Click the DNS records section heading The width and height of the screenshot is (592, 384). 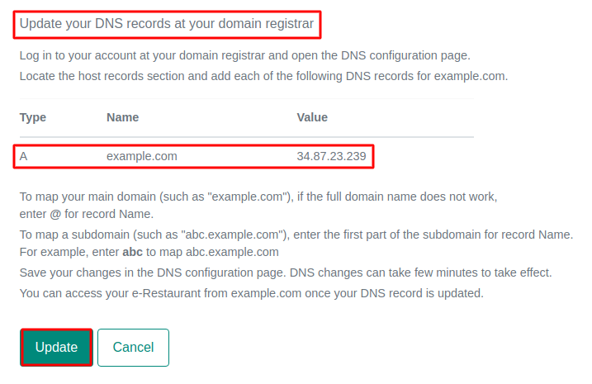point(167,24)
